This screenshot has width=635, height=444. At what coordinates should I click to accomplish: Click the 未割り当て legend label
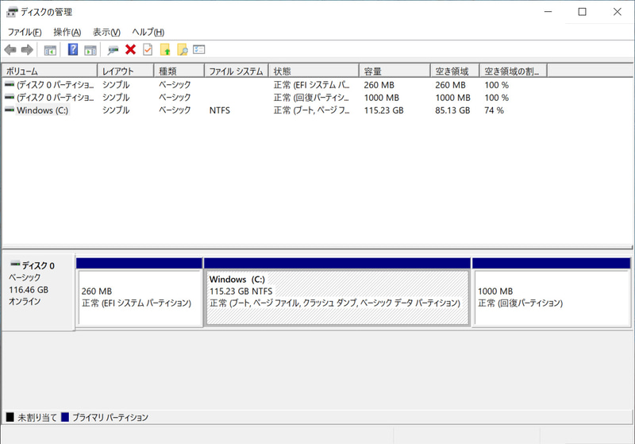(x=37, y=417)
